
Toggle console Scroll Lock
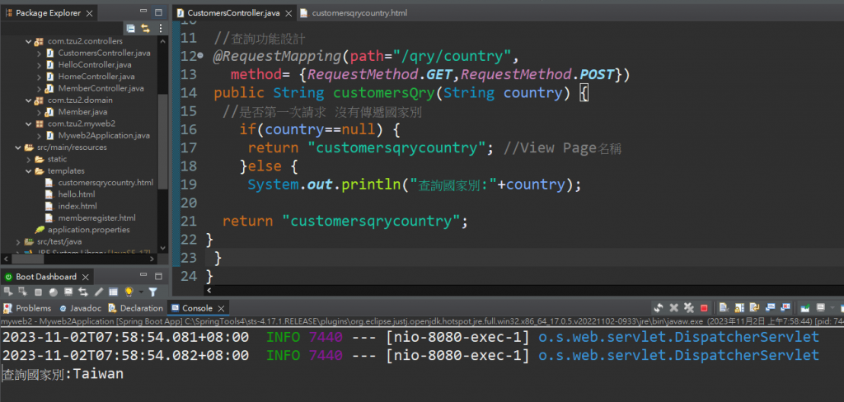[x=739, y=308]
